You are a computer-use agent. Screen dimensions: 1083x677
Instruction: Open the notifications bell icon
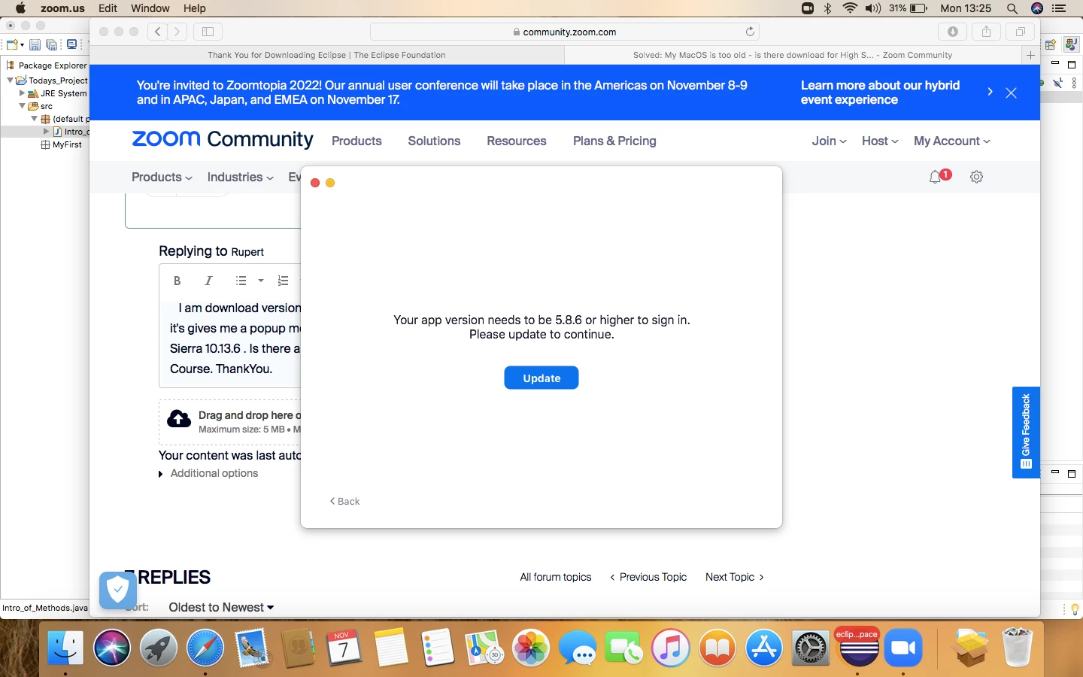click(936, 178)
